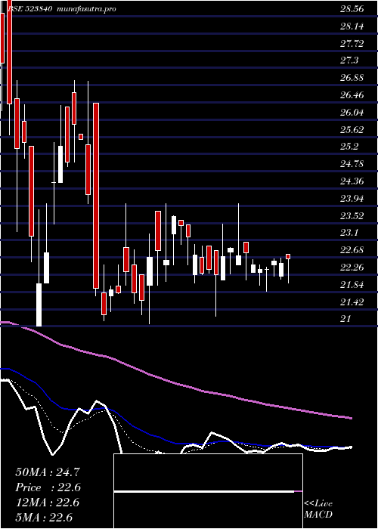Click the Price : 22.6 readout

(x=48, y=487)
